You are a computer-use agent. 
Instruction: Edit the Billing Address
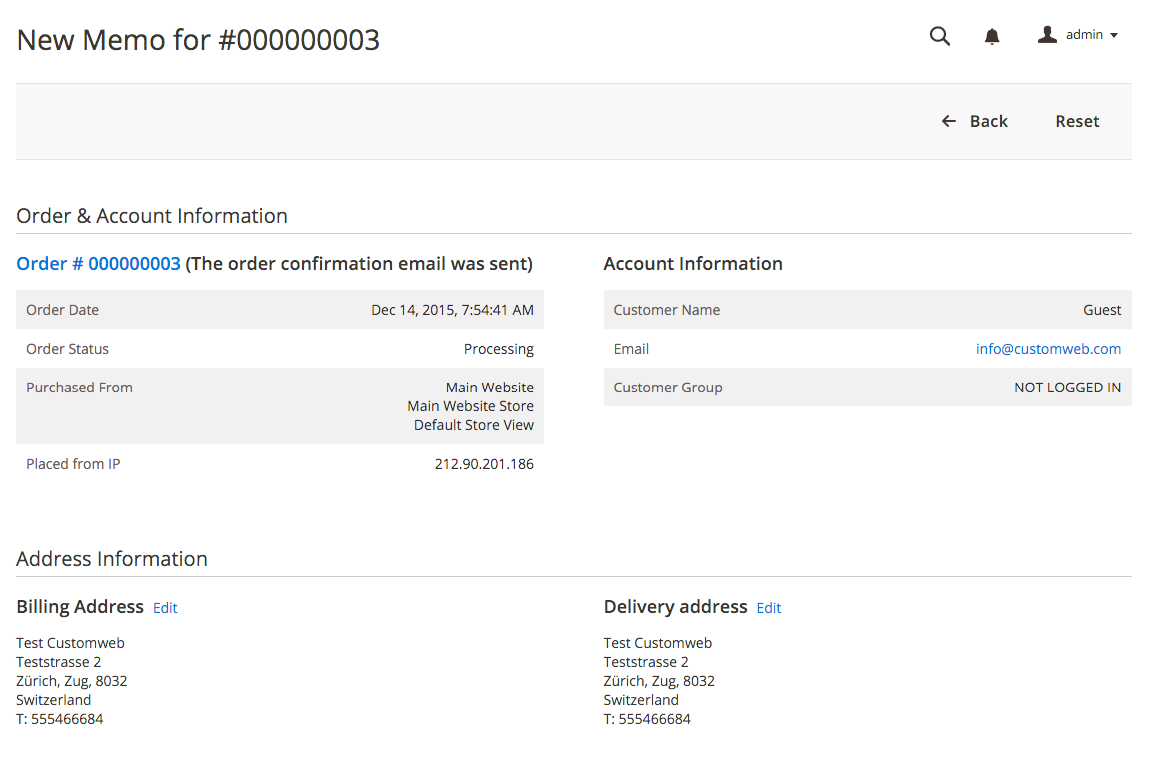[165, 608]
